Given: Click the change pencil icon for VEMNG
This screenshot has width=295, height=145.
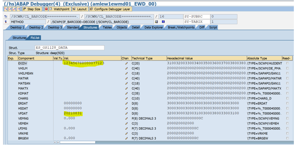Looking at the screenshot, I should [x=126, y=118].
